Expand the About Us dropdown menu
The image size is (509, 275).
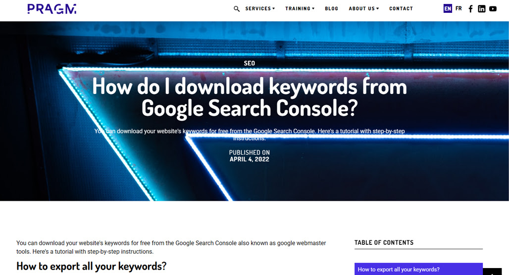click(x=364, y=9)
